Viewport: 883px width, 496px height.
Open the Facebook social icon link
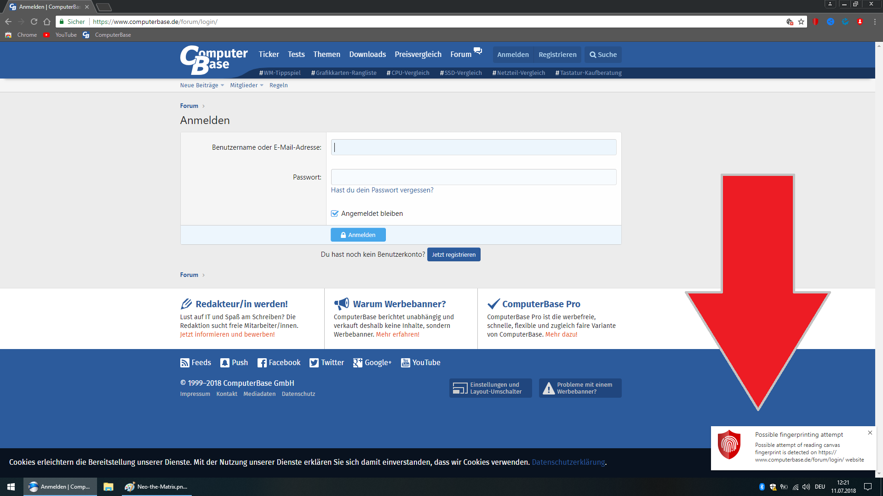[x=262, y=363]
